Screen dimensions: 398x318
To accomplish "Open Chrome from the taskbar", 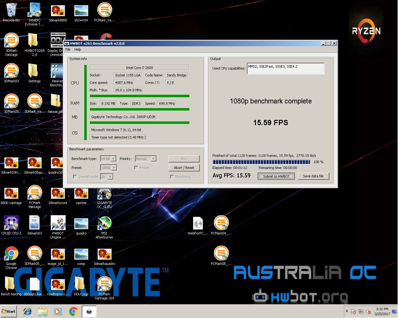I will coord(73,311).
